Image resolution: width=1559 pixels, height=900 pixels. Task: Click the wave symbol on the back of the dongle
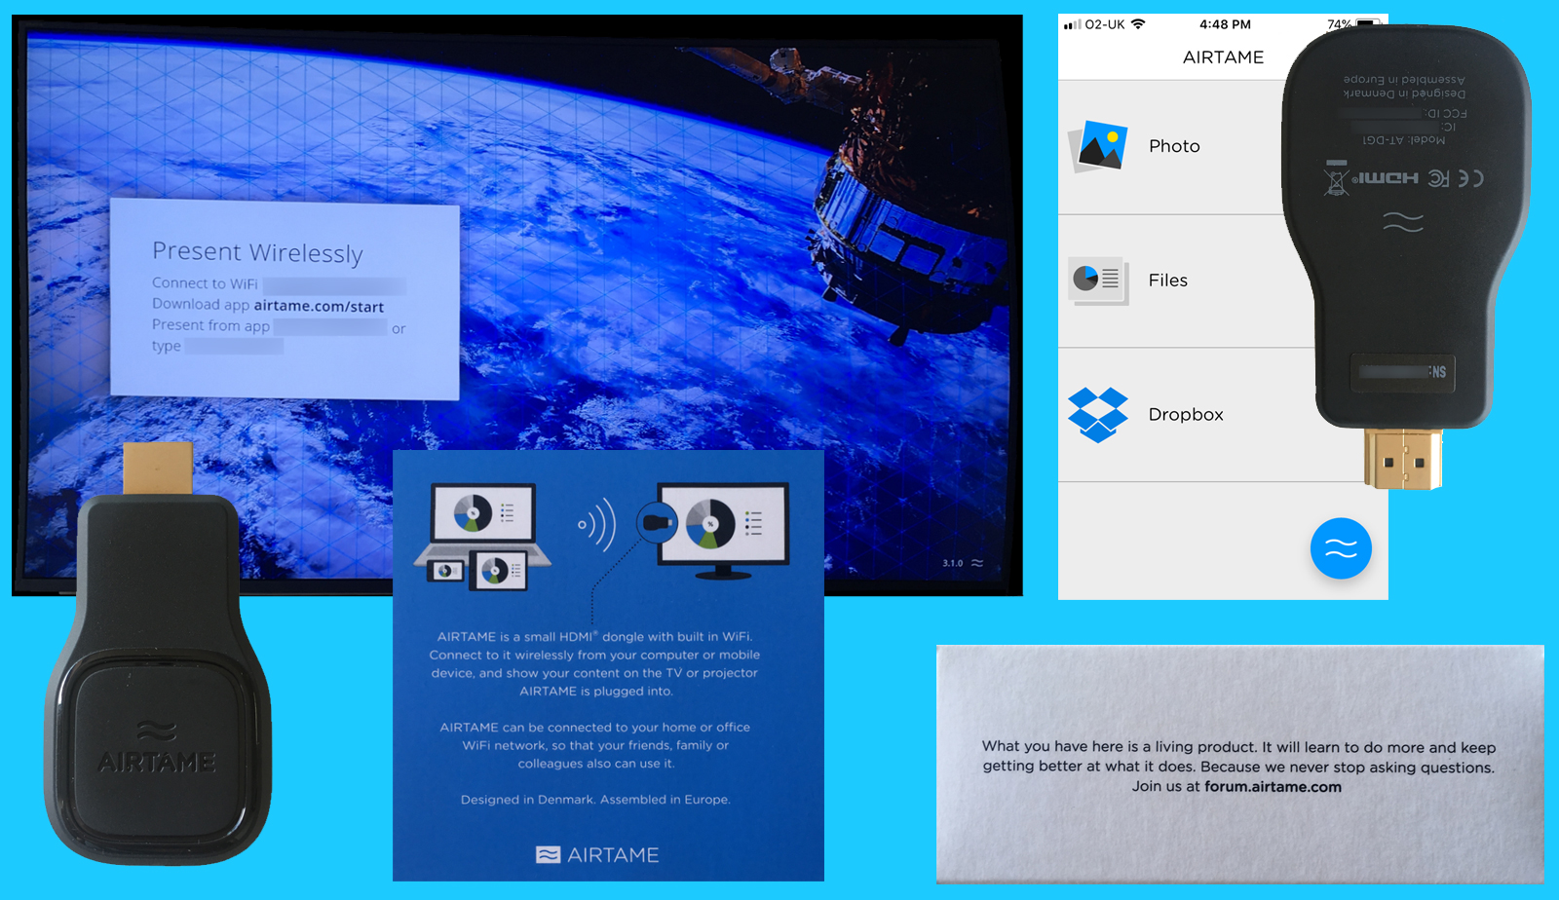pos(1403,221)
